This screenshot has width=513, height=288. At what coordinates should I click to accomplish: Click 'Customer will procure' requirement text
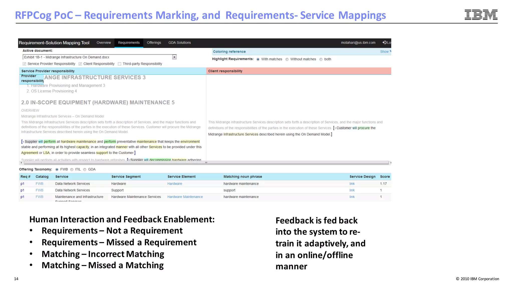pos(353,128)
